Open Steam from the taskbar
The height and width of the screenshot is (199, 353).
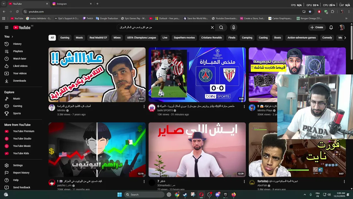tap(185, 195)
